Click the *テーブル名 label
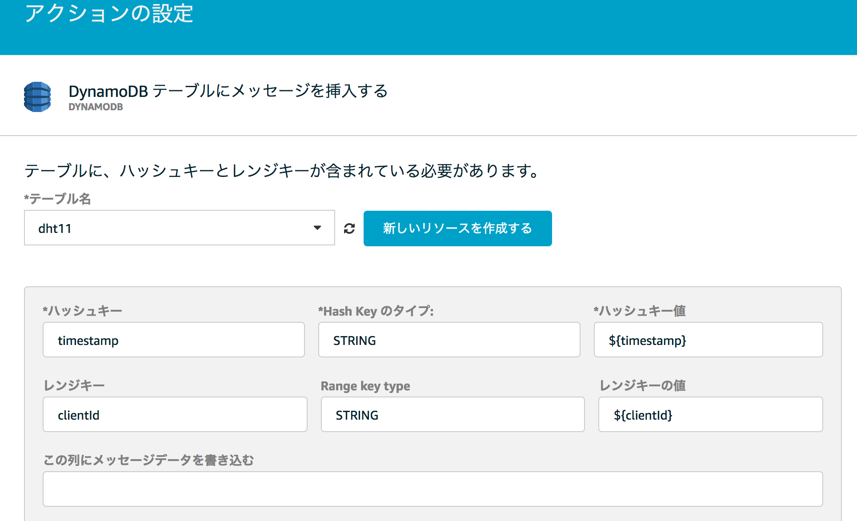Viewport: 857px width, 521px height. point(57,199)
